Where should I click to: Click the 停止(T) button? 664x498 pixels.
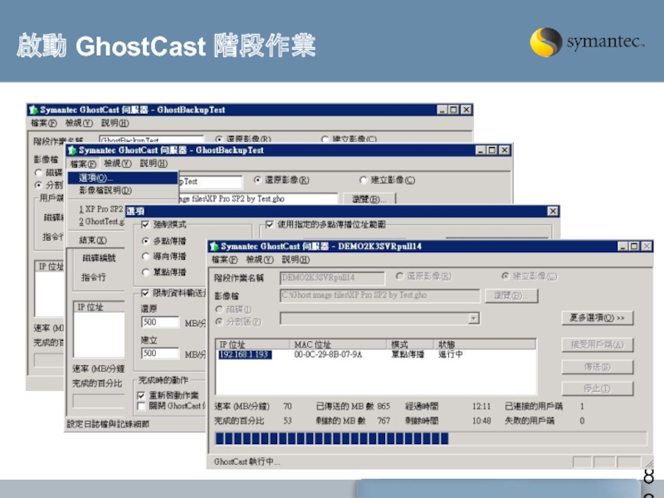coord(598,388)
